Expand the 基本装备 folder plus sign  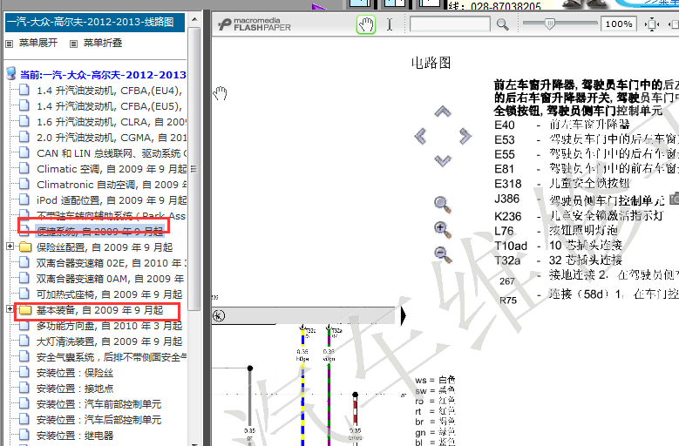pyautogui.click(x=10, y=309)
